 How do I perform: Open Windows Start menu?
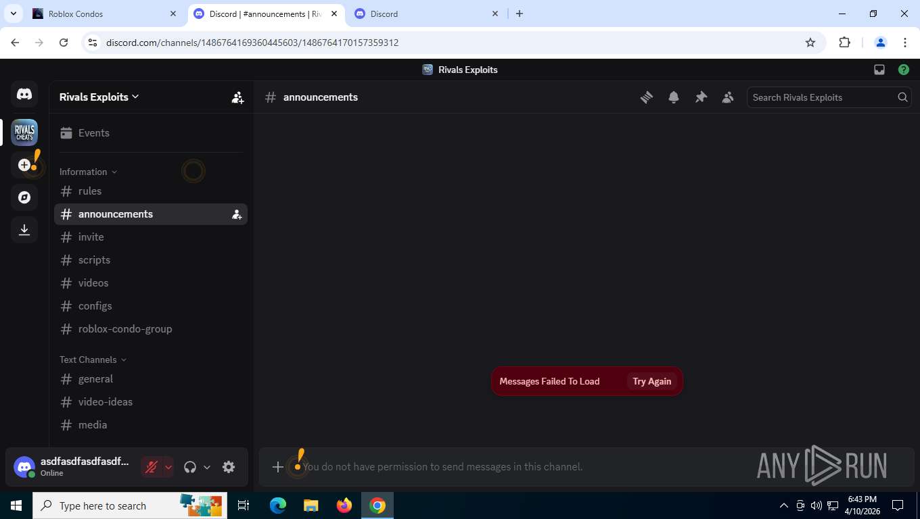[16, 505]
